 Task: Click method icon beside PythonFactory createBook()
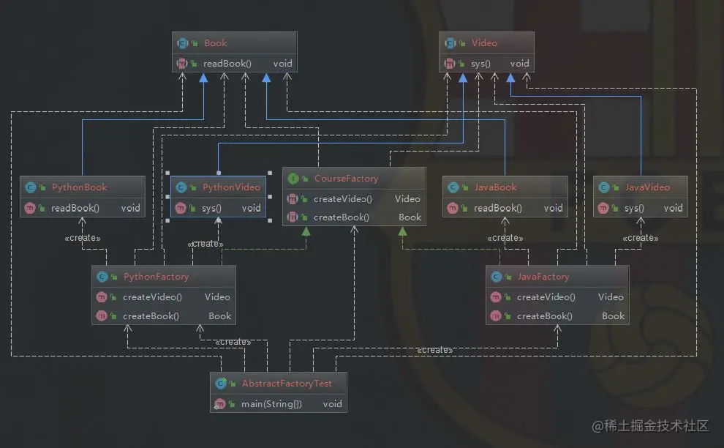tap(102, 316)
